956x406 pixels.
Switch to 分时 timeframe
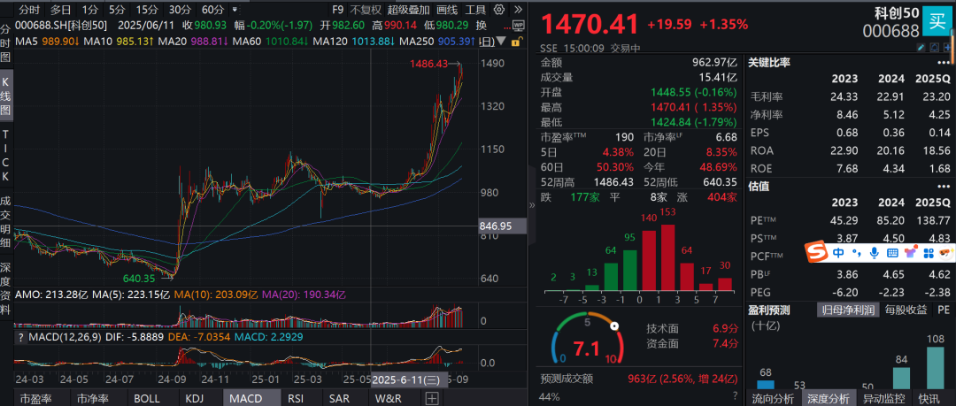tap(29, 10)
